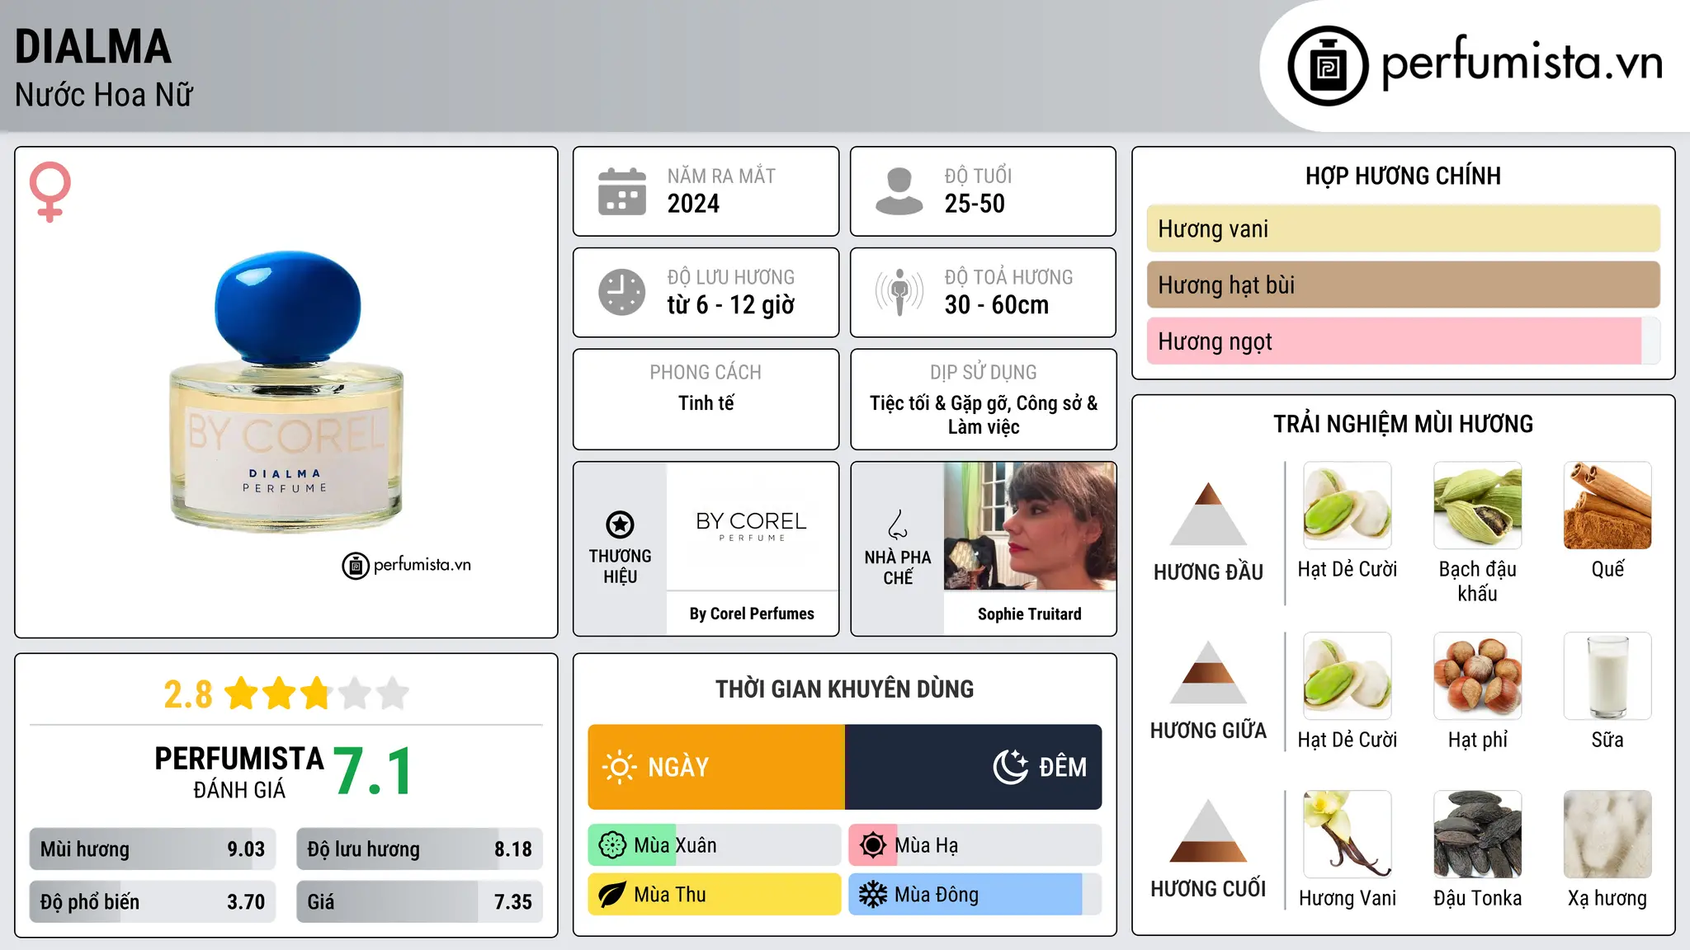Click the occasion text Tiệc tối & Gặp gỡ
Viewport: 1690px width, 950px height.
pyautogui.click(x=939, y=403)
